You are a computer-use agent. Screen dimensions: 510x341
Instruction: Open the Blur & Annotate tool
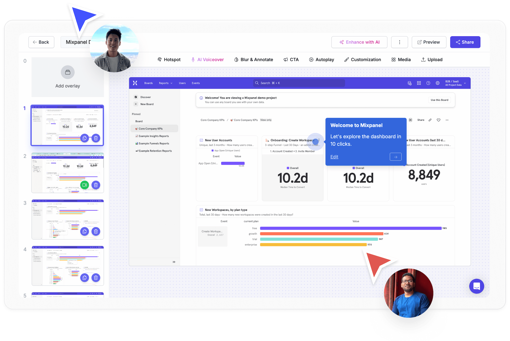click(x=253, y=60)
